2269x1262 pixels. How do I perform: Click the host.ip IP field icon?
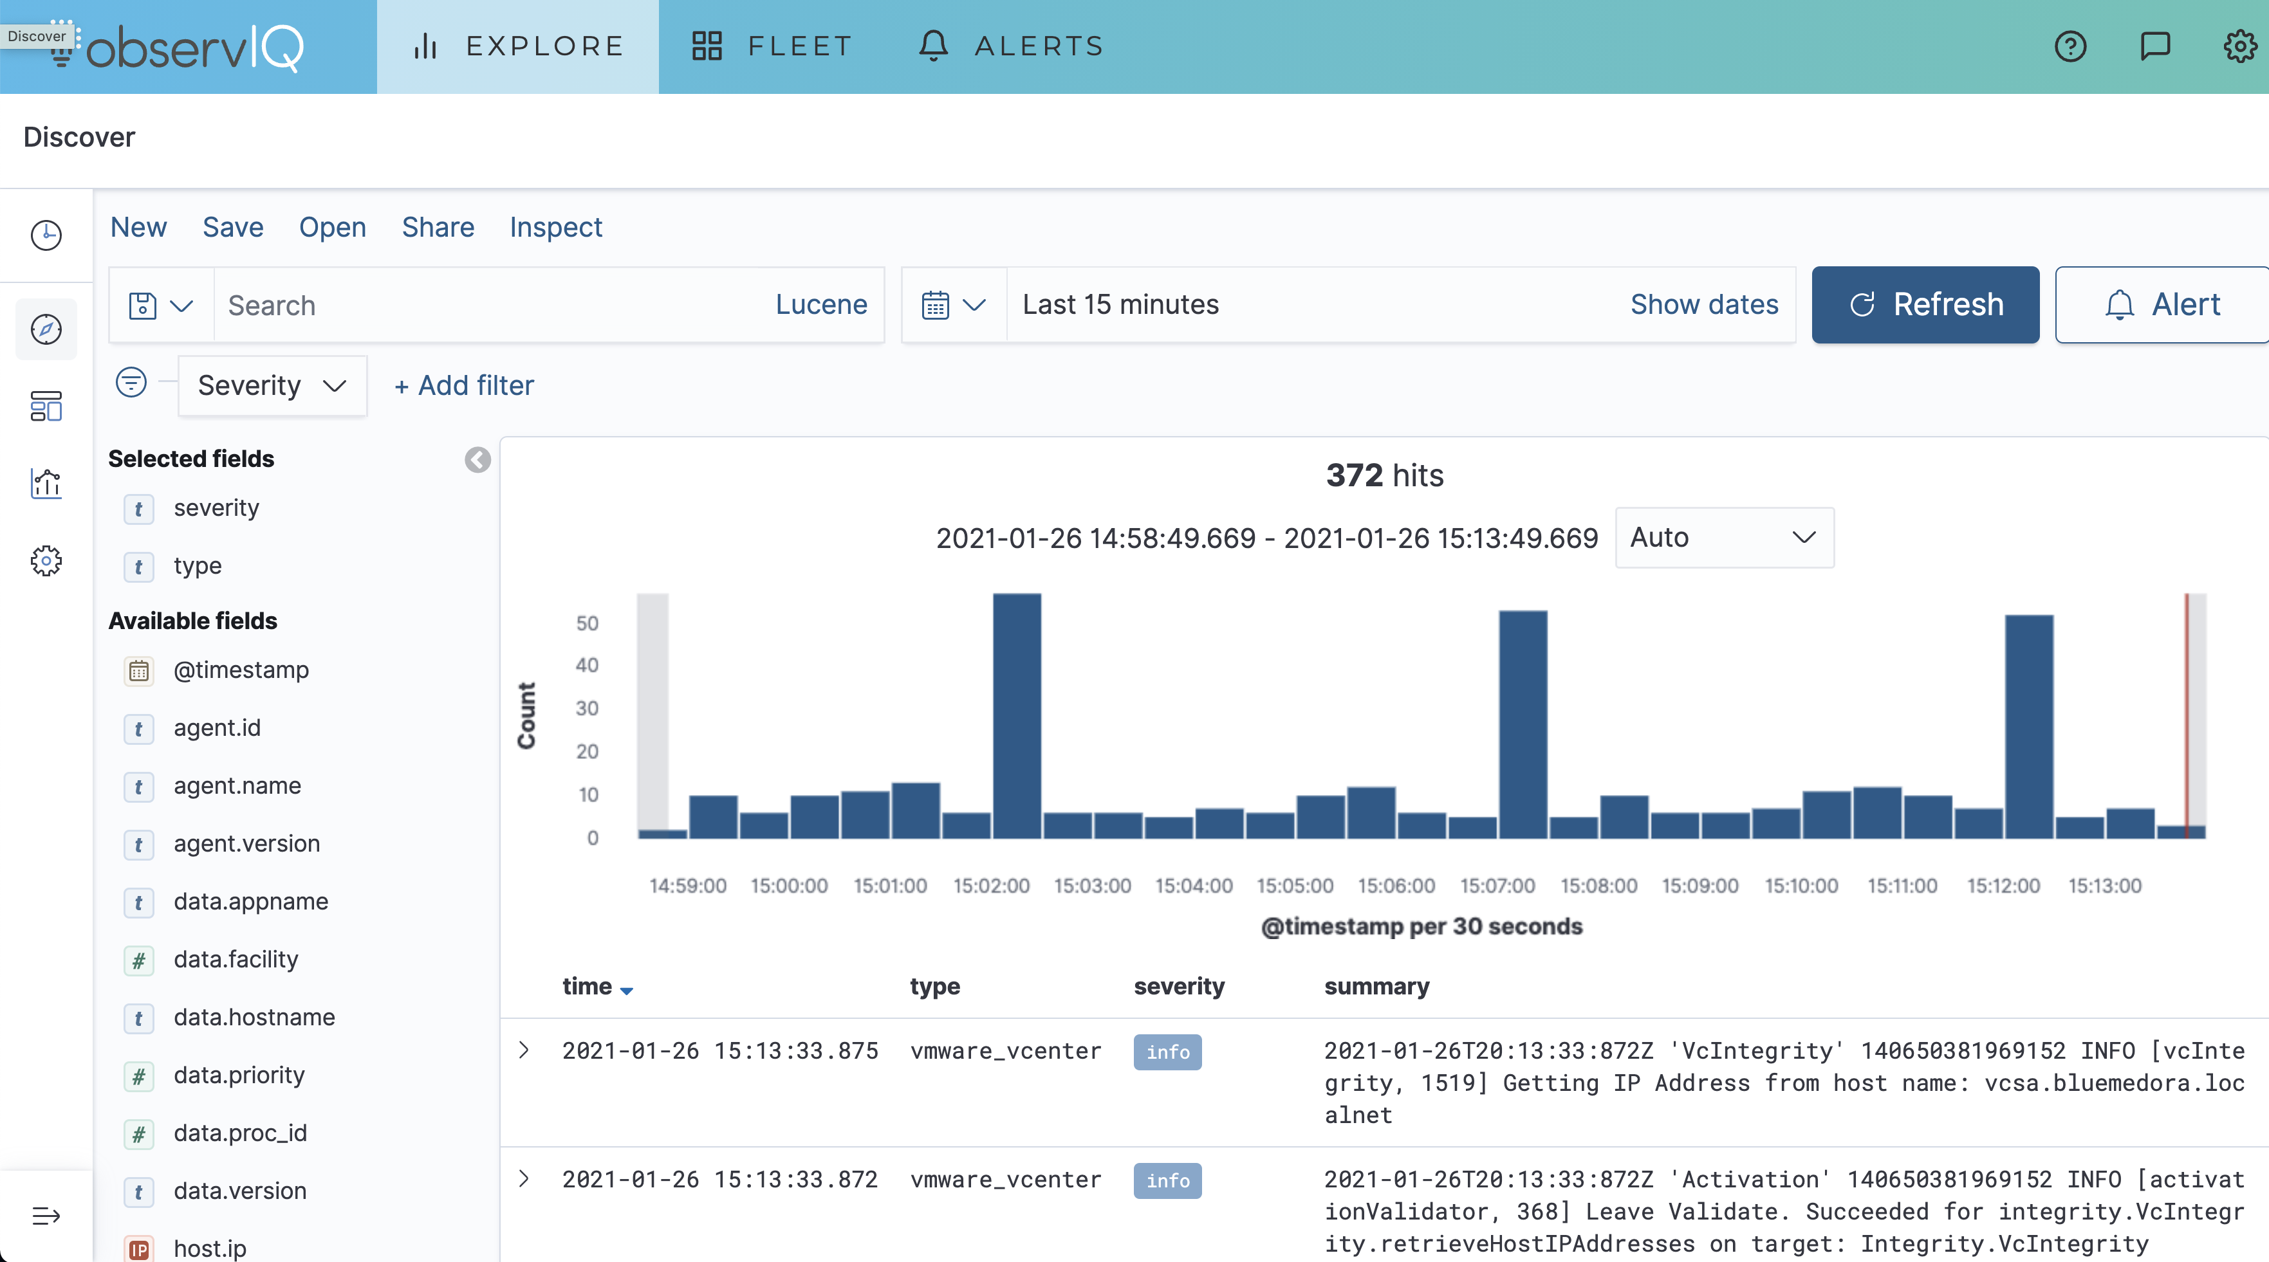coord(138,1248)
